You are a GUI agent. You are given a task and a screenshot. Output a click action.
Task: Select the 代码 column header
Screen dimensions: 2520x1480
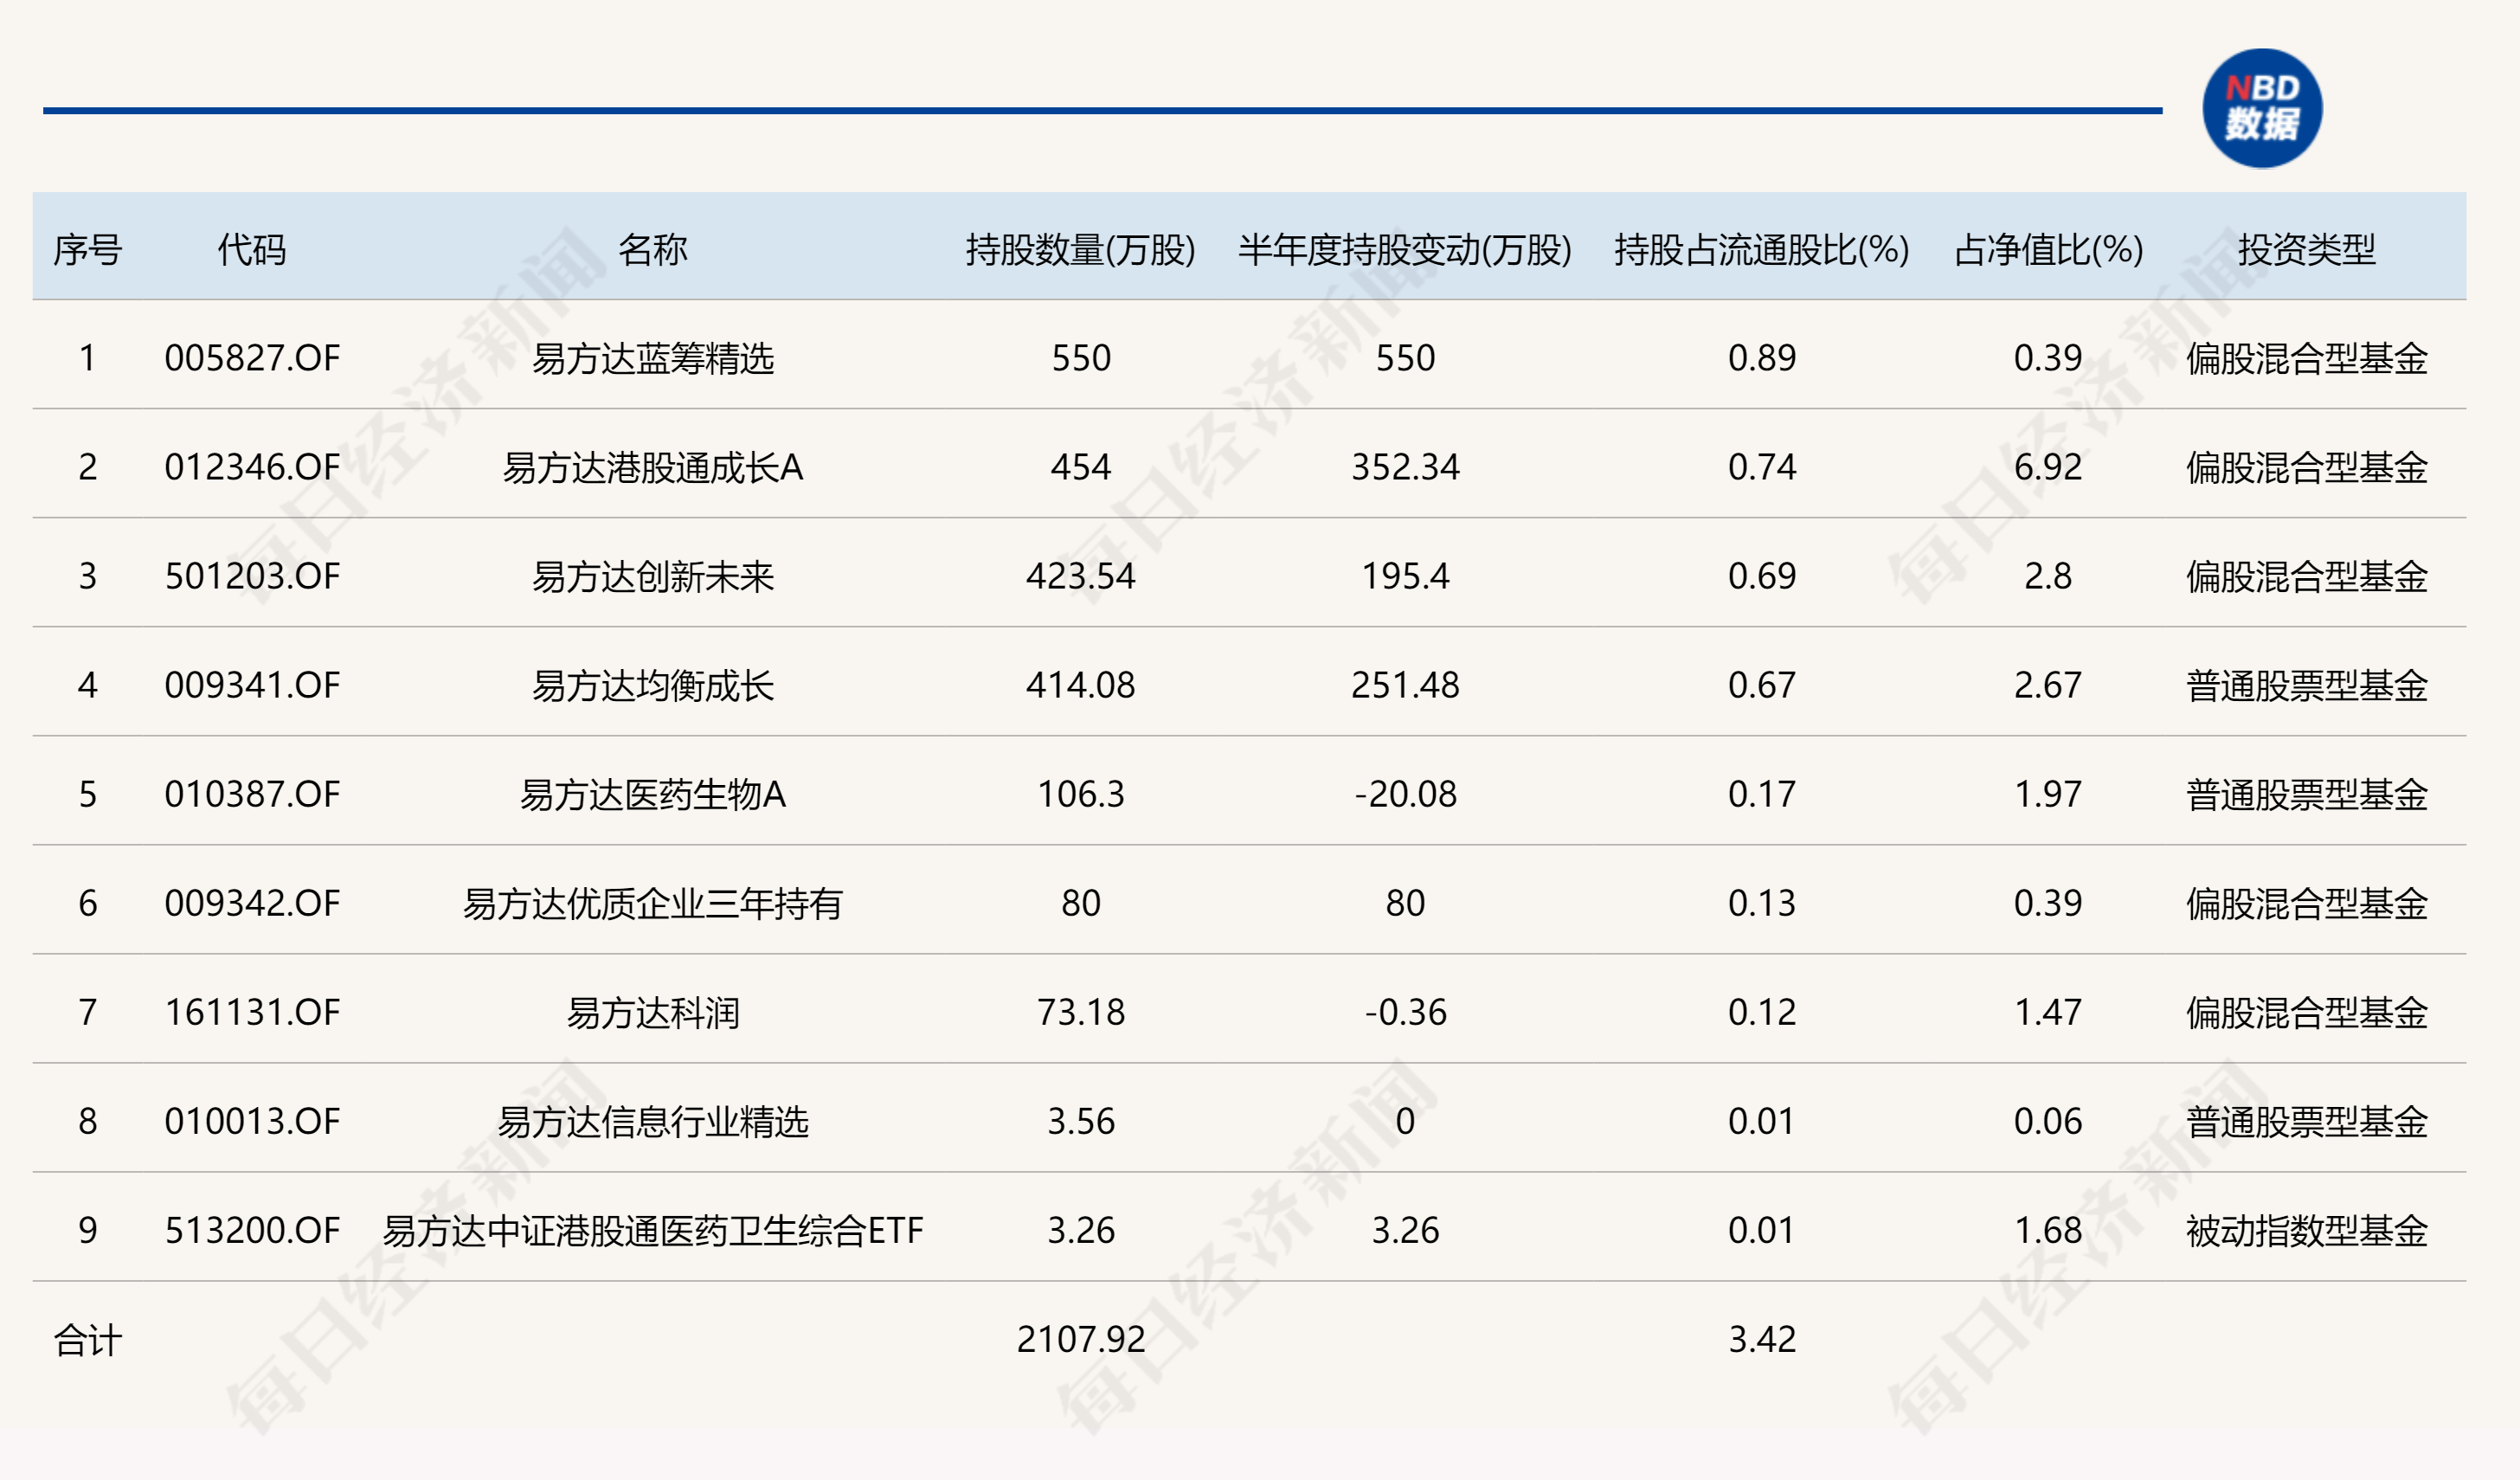[252, 249]
